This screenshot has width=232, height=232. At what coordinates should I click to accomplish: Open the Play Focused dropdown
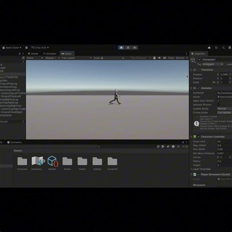click(141, 58)
